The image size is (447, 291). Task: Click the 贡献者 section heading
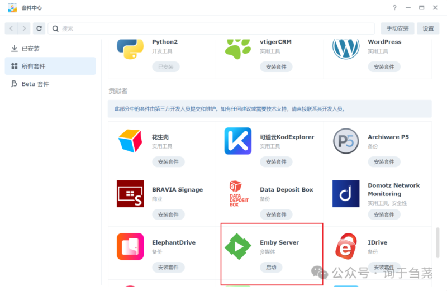[x=118, y=91]
